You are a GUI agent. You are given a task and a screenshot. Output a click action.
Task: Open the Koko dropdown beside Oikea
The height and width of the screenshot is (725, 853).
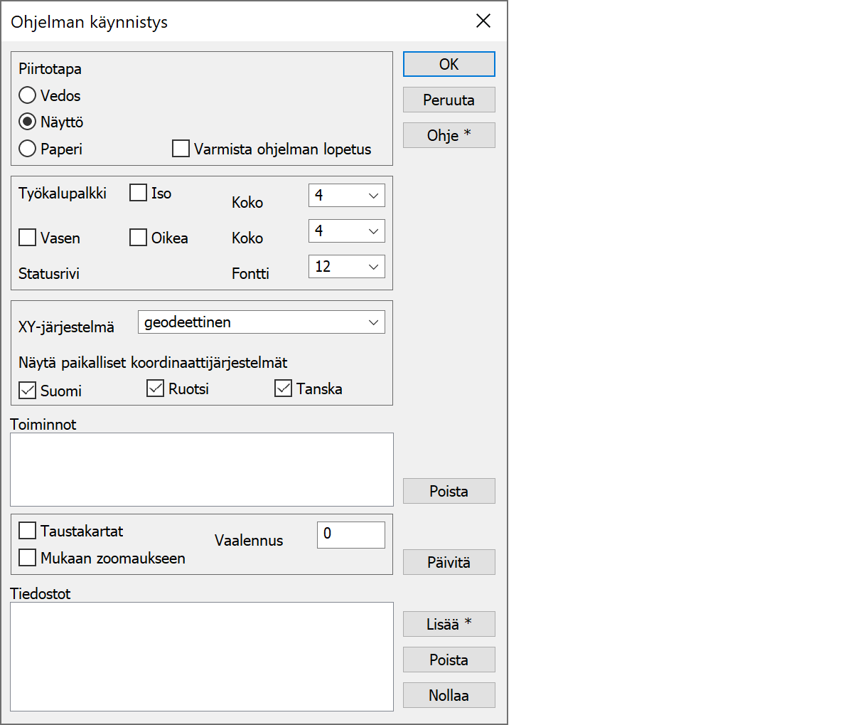pyautogui.click(x=347, y=231)
